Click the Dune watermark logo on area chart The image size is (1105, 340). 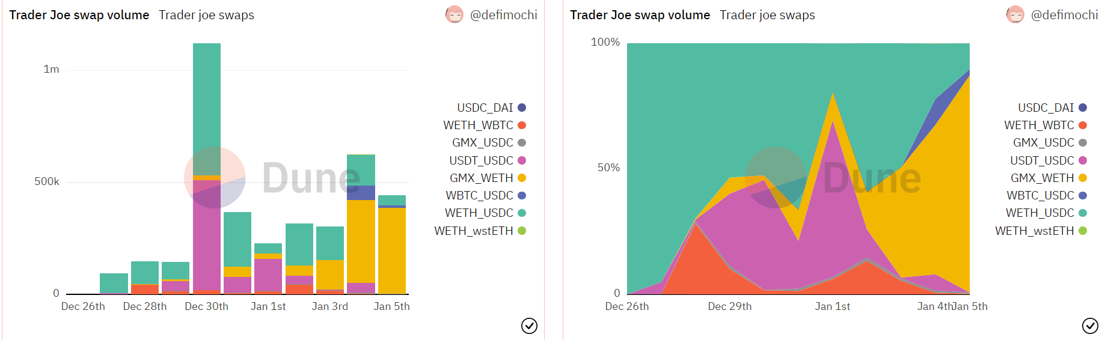(833, 178)
